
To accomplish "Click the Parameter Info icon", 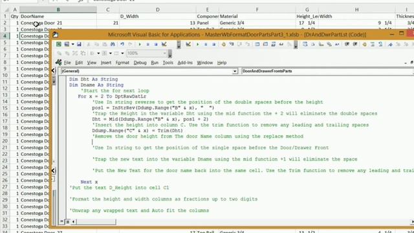I will coord(329,44).
